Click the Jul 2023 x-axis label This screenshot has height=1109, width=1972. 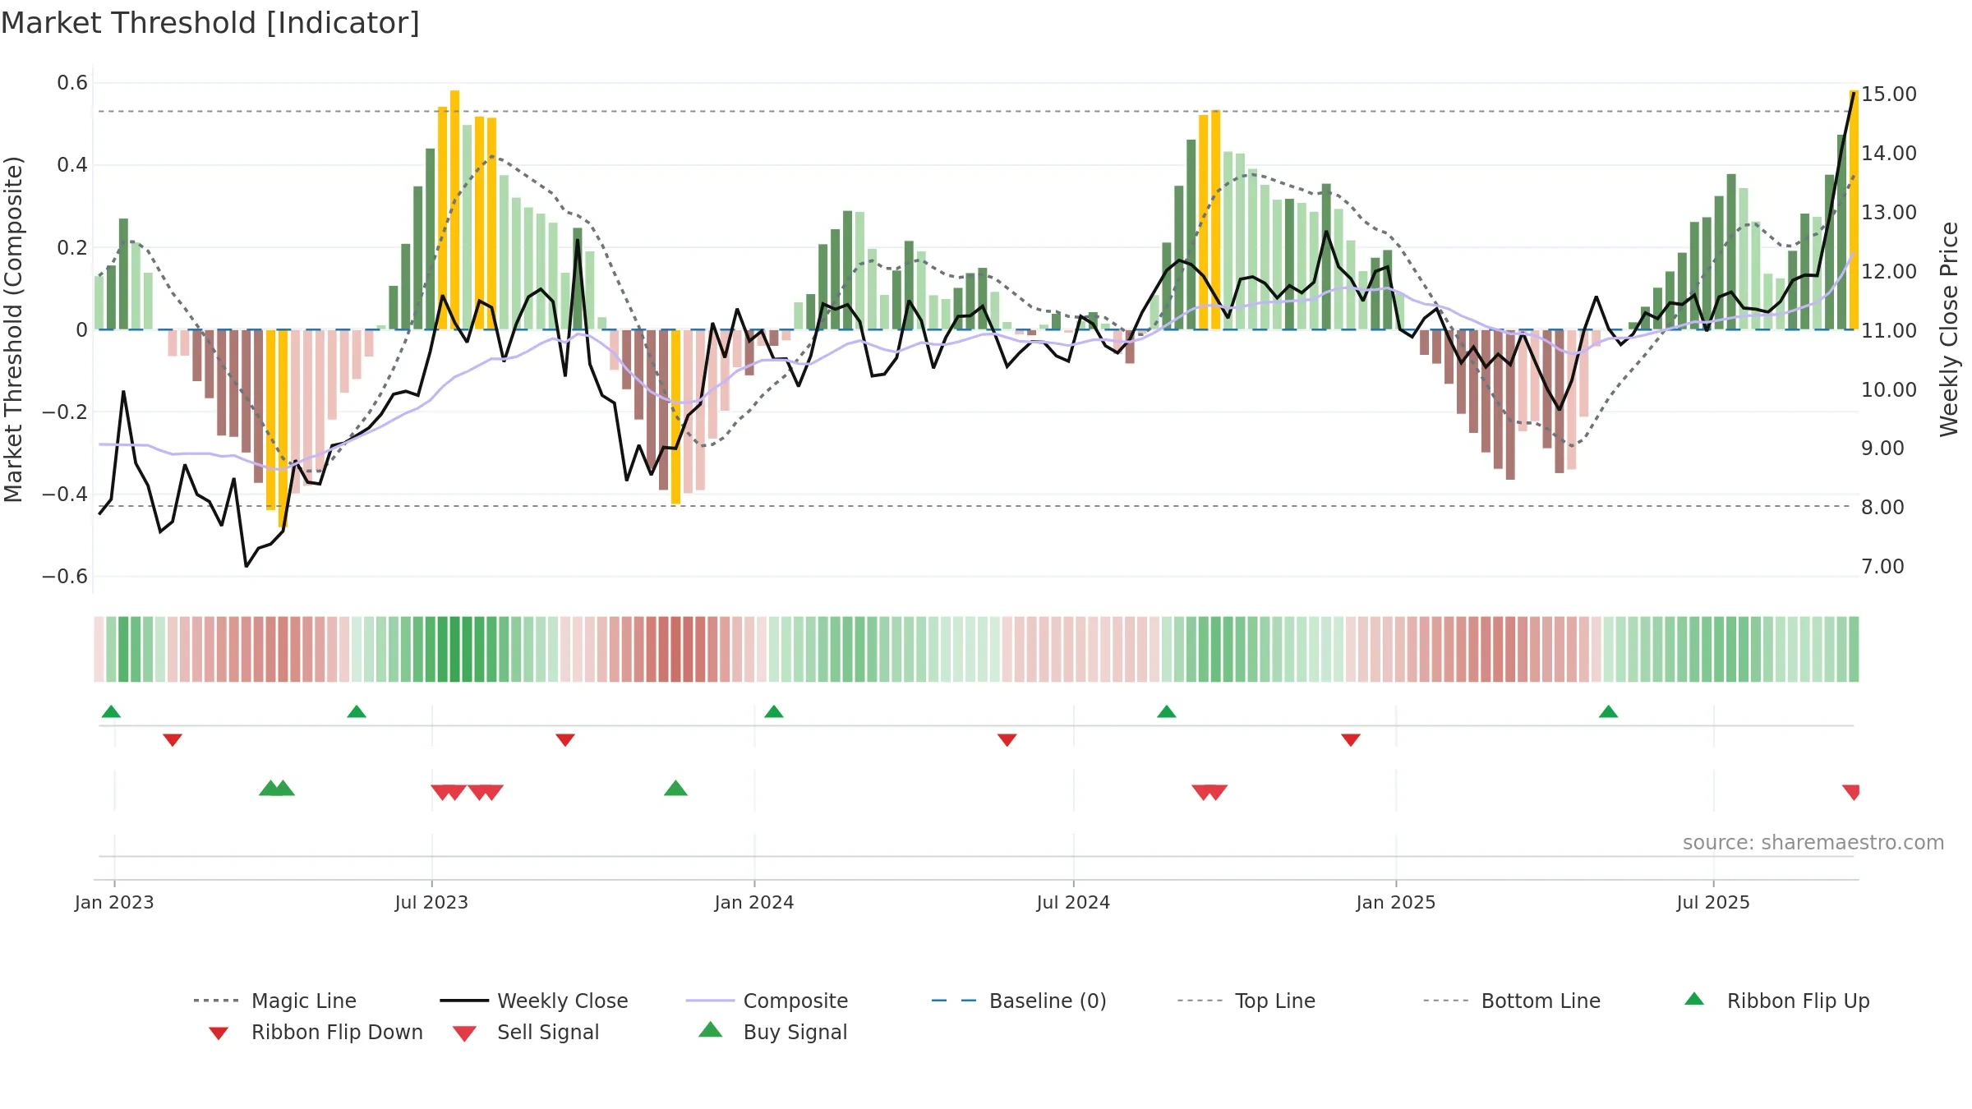(431, 902)
